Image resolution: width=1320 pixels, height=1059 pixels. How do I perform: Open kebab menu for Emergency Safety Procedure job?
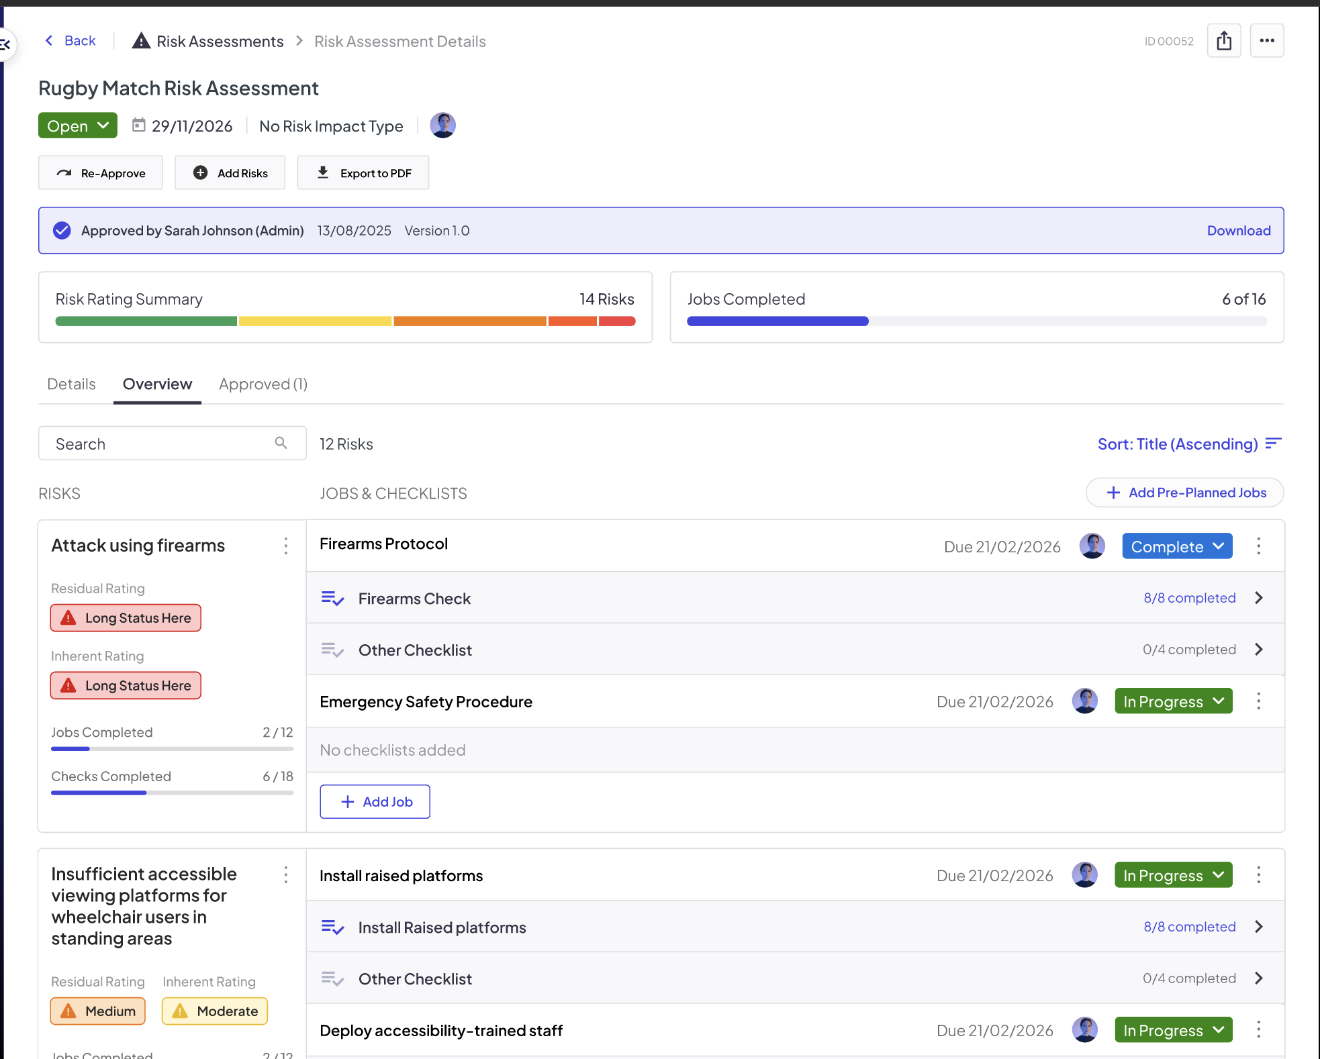[1259, 701]
